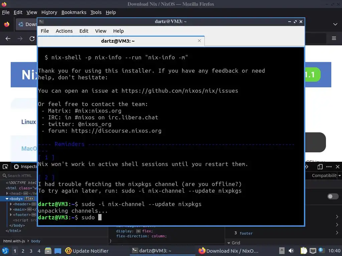Screen dimensions: 342x256
Task: Switch to workspace 3 in taskbar
Action: (x=31, y=251)
